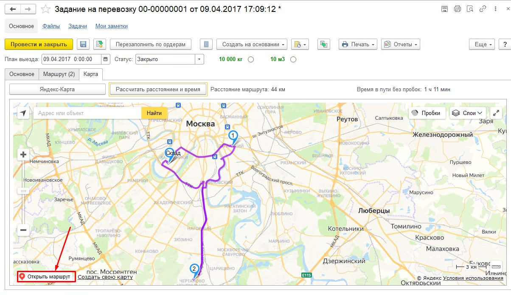Open calendar picker for План выезда
Image resolution: width=511 pixels, height=295 pixels.
106,59
